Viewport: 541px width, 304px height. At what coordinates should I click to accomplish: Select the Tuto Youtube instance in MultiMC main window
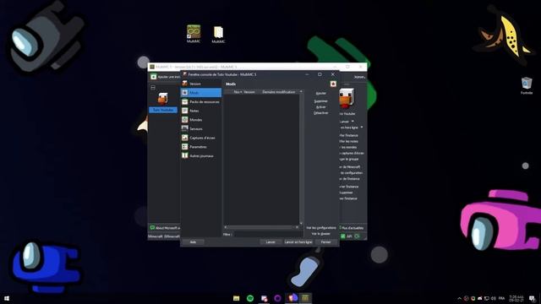[x=163, y=102]
